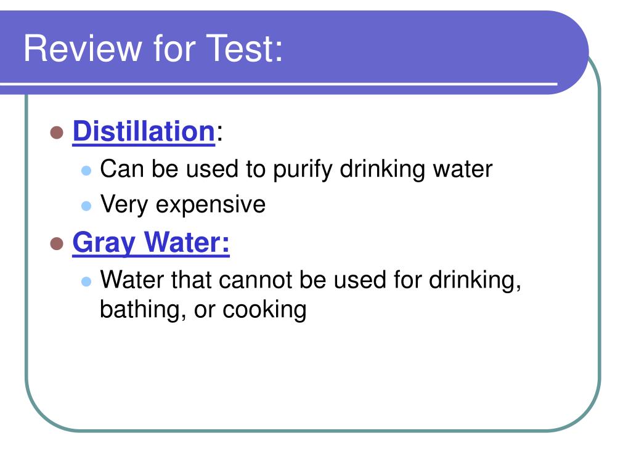Viewport: 631px width, 473px height.
Task: Click the word 'cooking'
Action: click(x=264, y=310)
